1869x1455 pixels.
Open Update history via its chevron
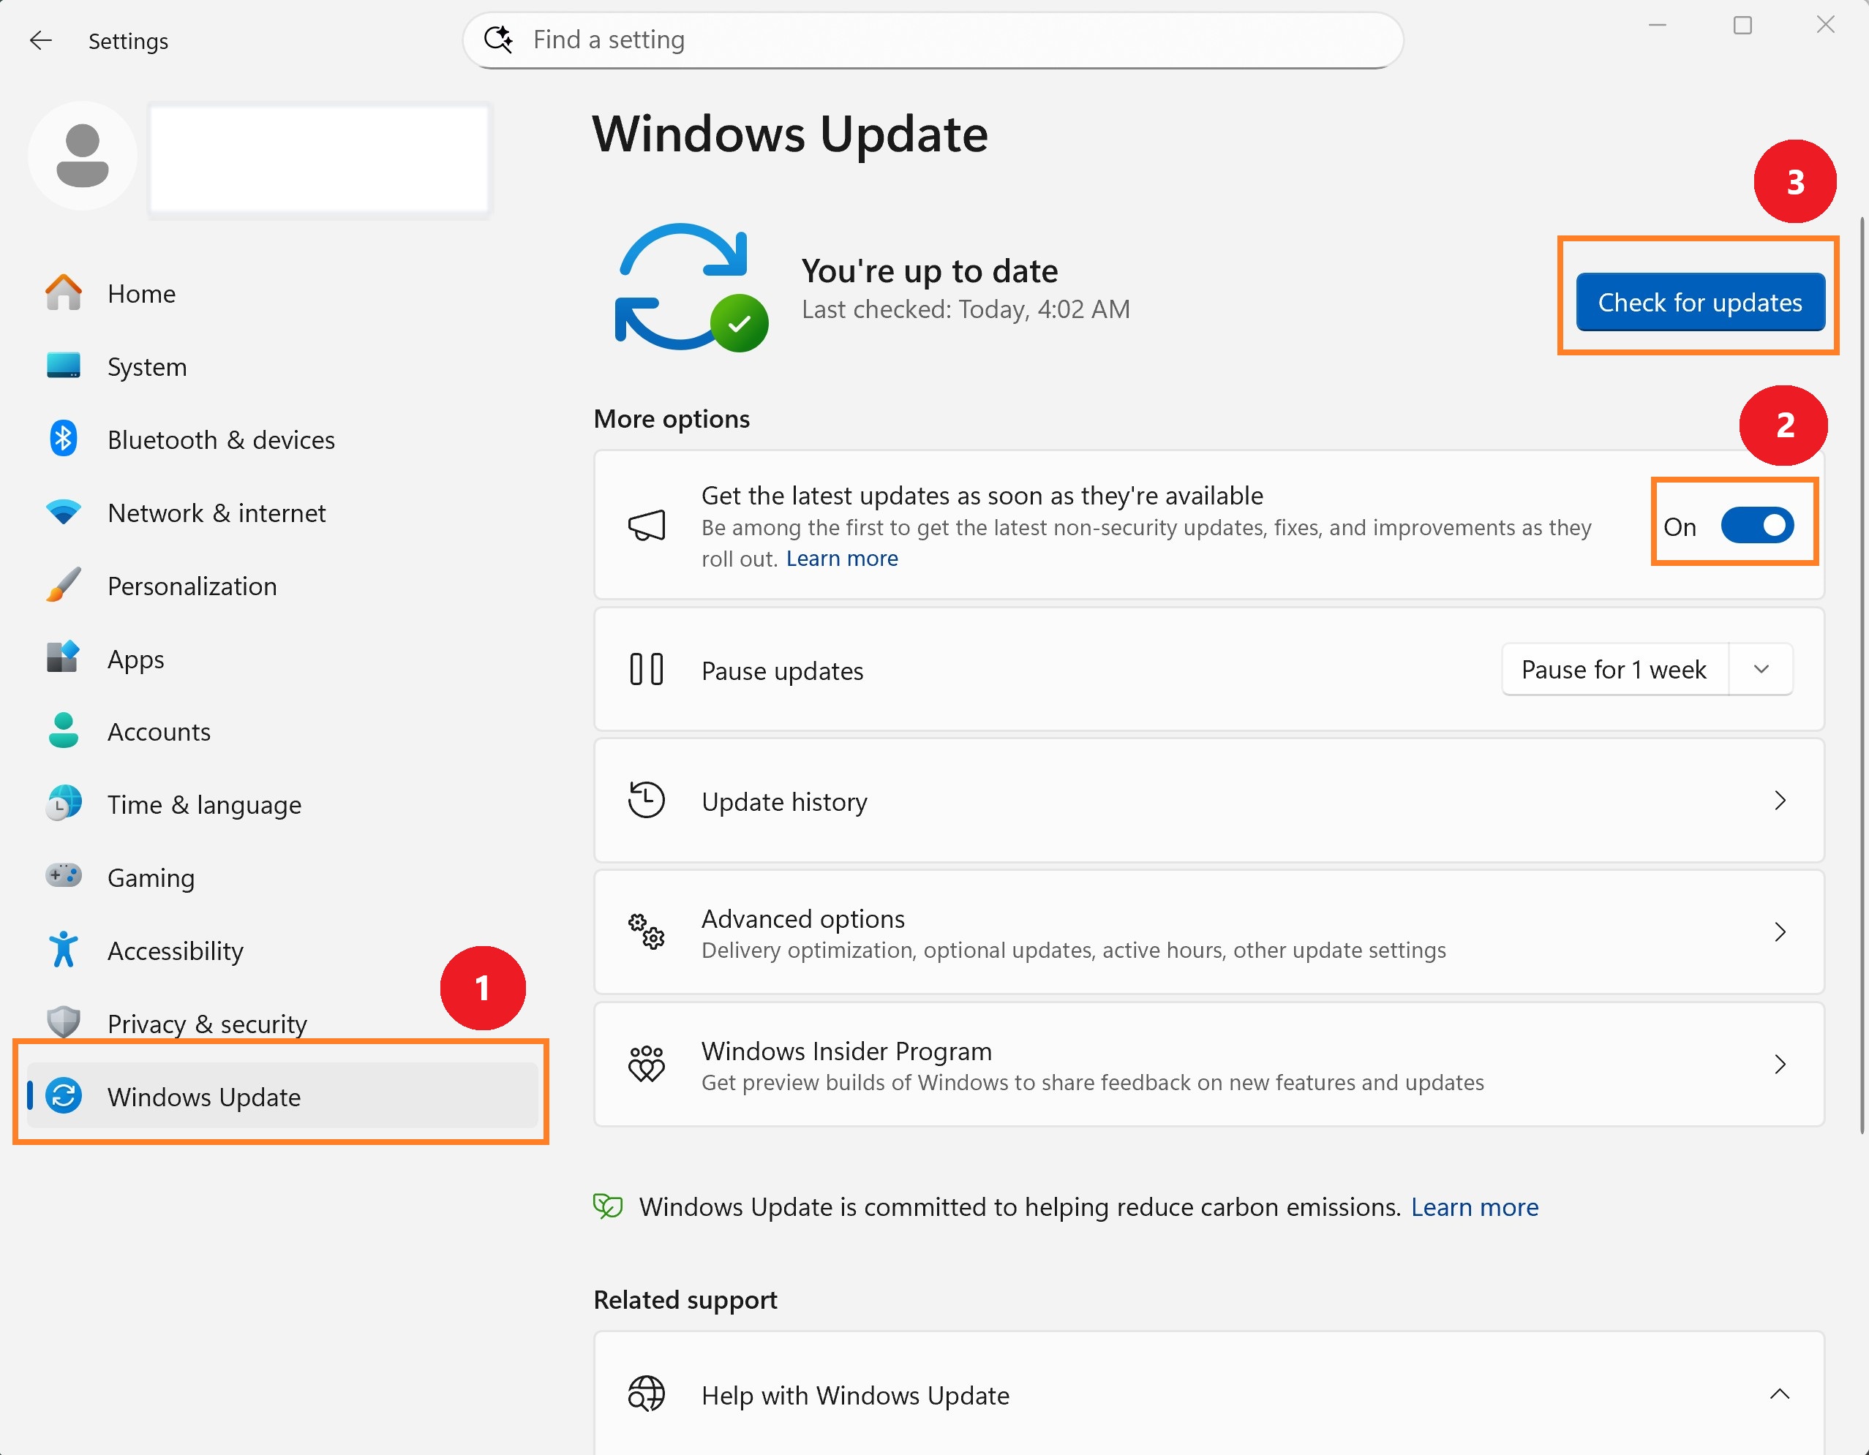(1780, 801)
